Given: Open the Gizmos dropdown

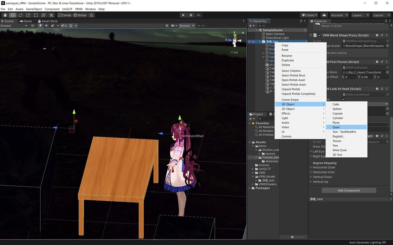Looking at the screenshot, I should click(187, 25).
